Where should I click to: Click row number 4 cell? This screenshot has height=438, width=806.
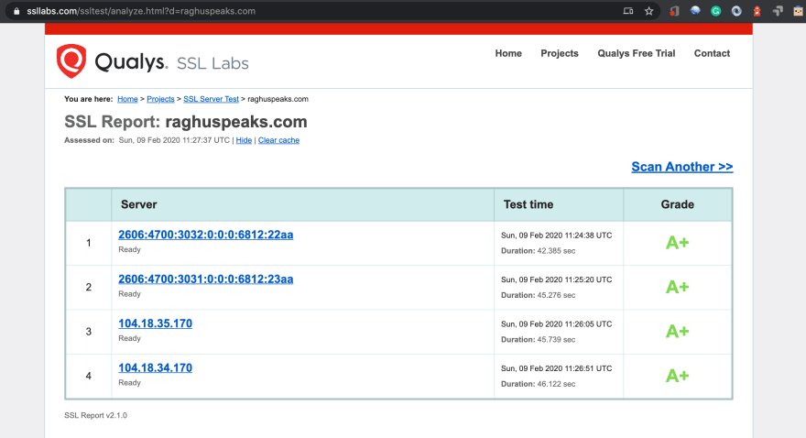click(x=89, y=376)
